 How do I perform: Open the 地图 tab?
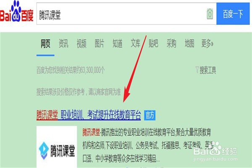pos(189,43)
